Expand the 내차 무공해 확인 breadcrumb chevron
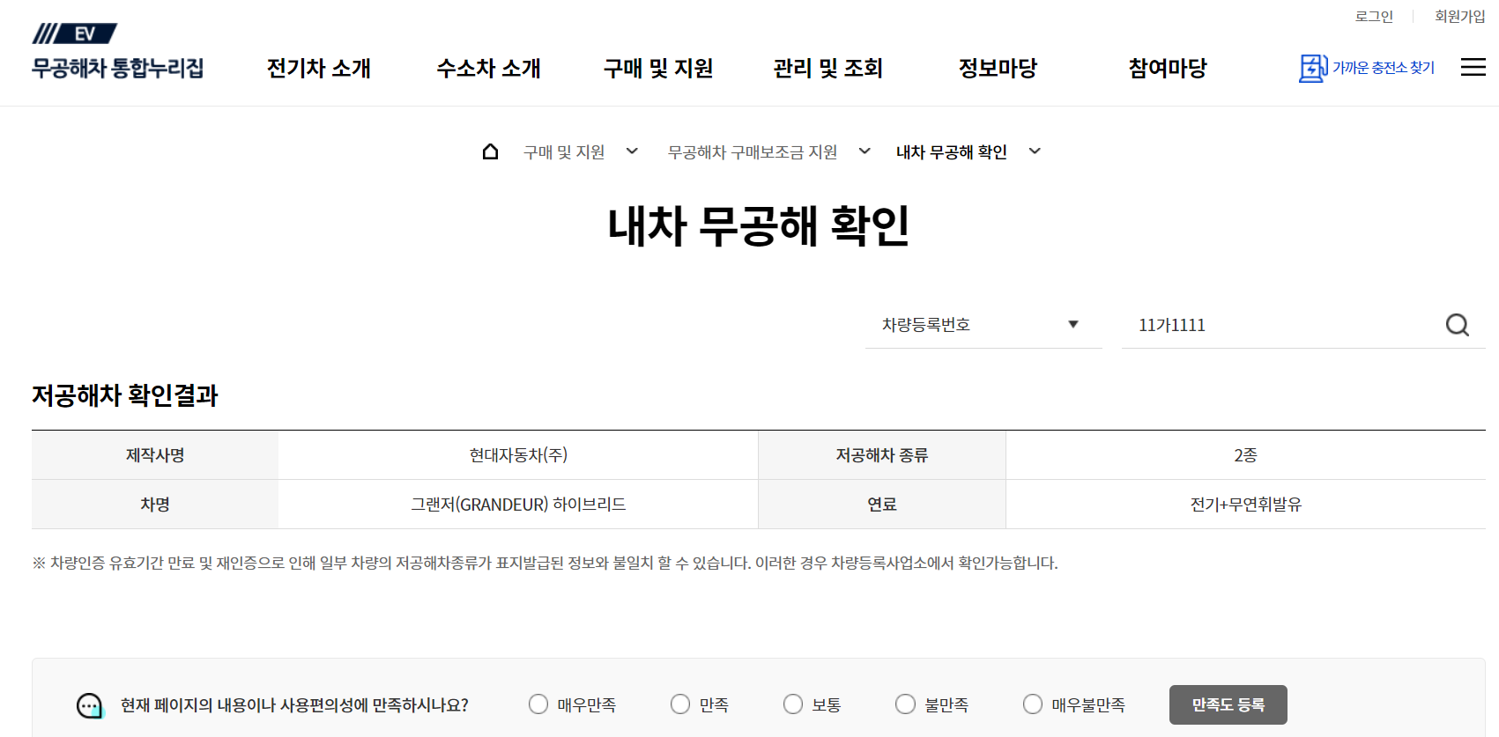 1035,151
